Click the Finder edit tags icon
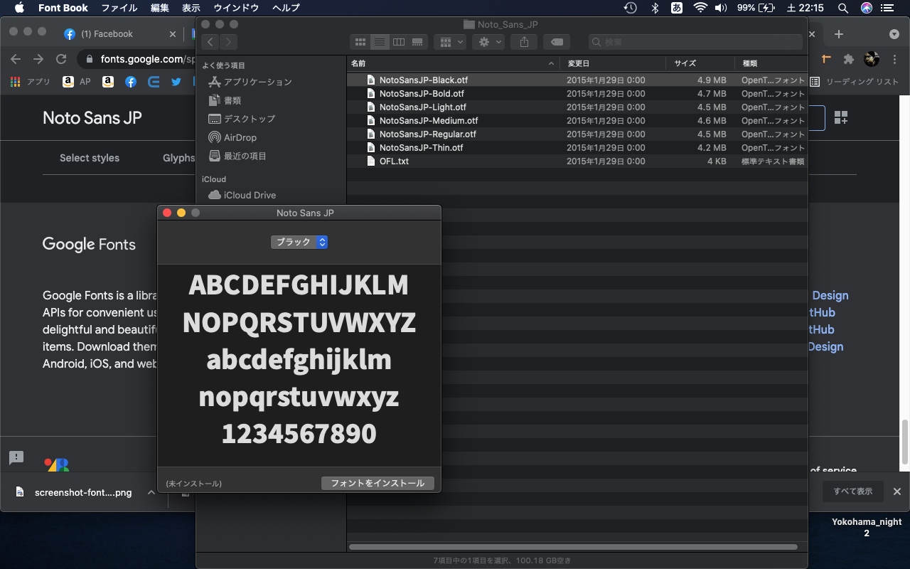Screen dimensions: 910x569 click(557, 42)
